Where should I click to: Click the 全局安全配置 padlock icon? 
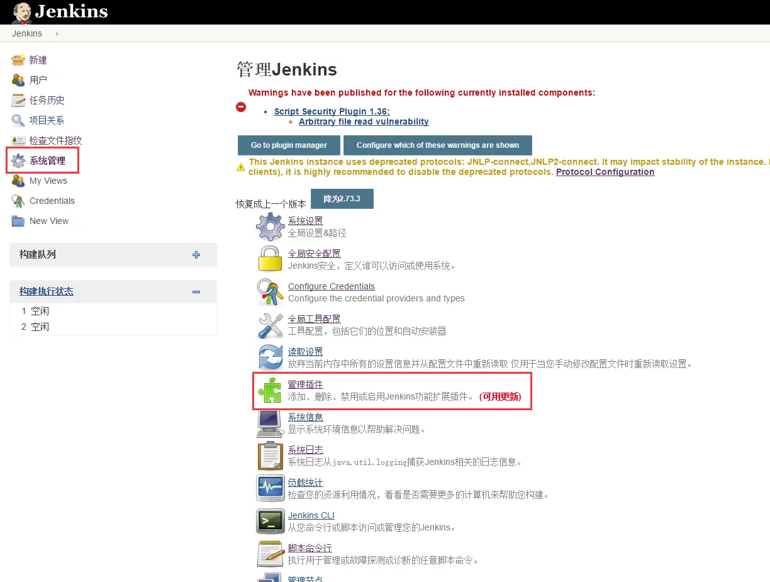point(271,259)
